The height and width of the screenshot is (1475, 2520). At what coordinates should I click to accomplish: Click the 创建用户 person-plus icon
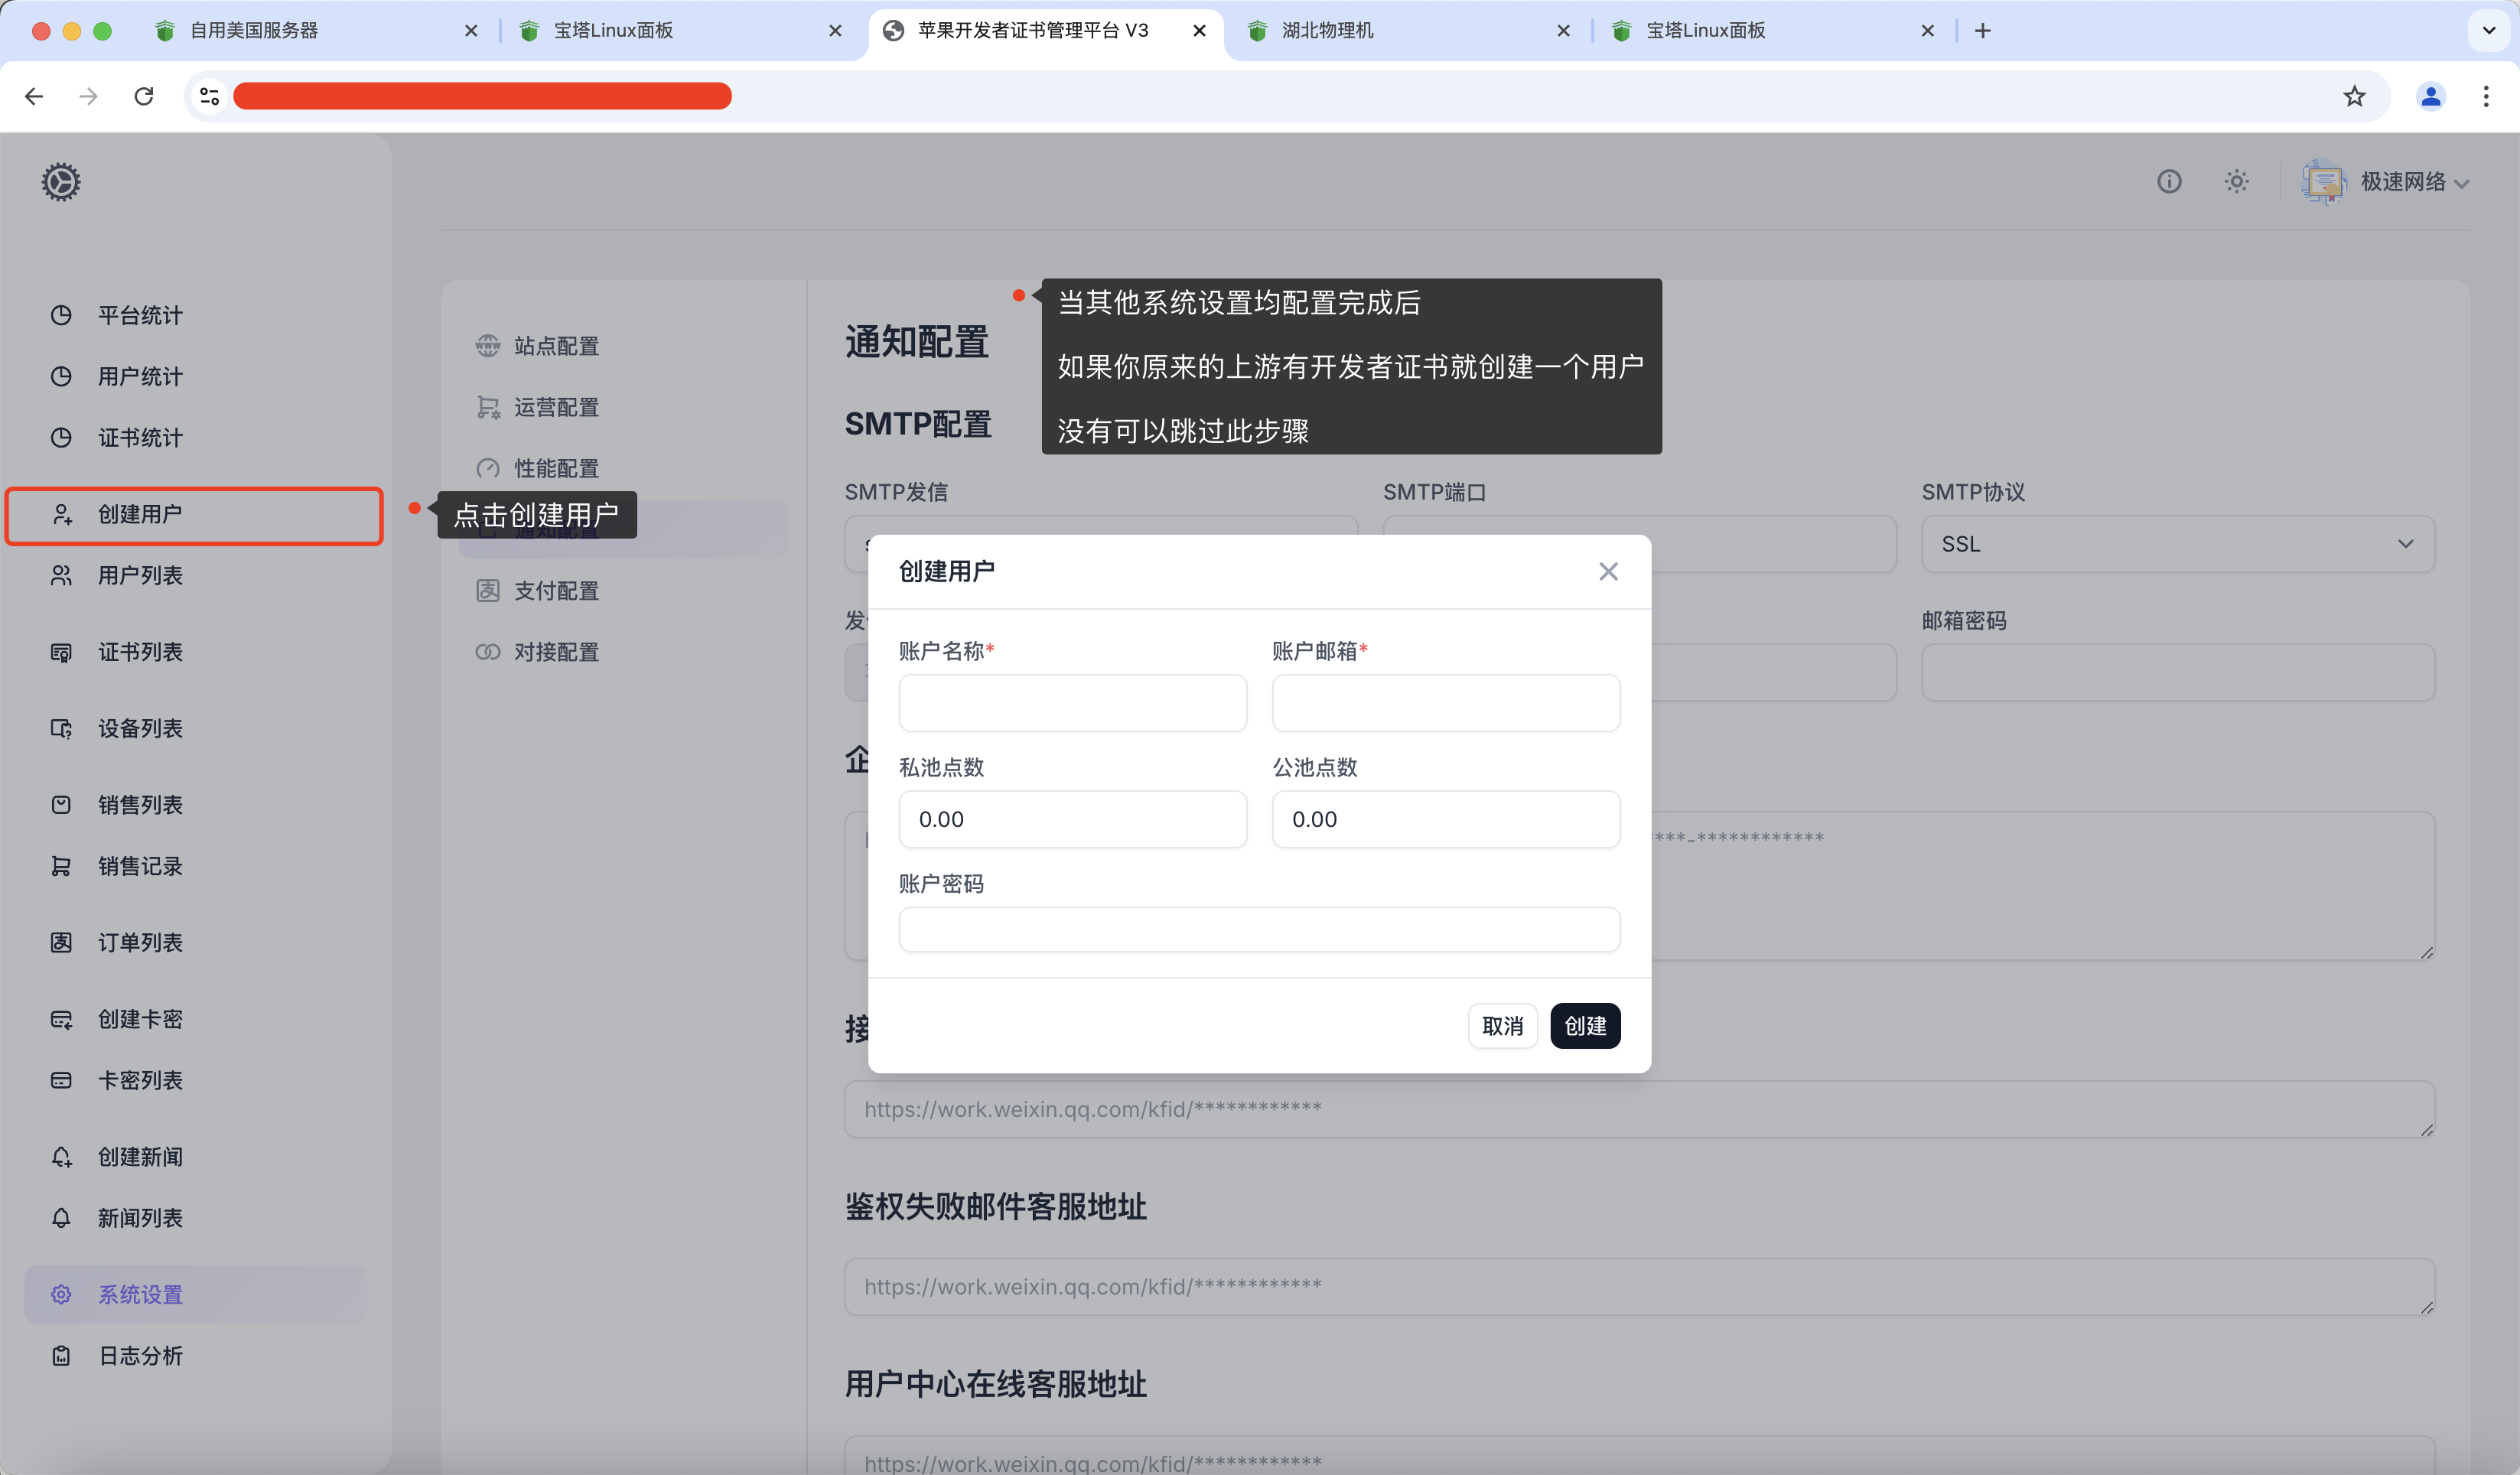[x=61, y=514]
